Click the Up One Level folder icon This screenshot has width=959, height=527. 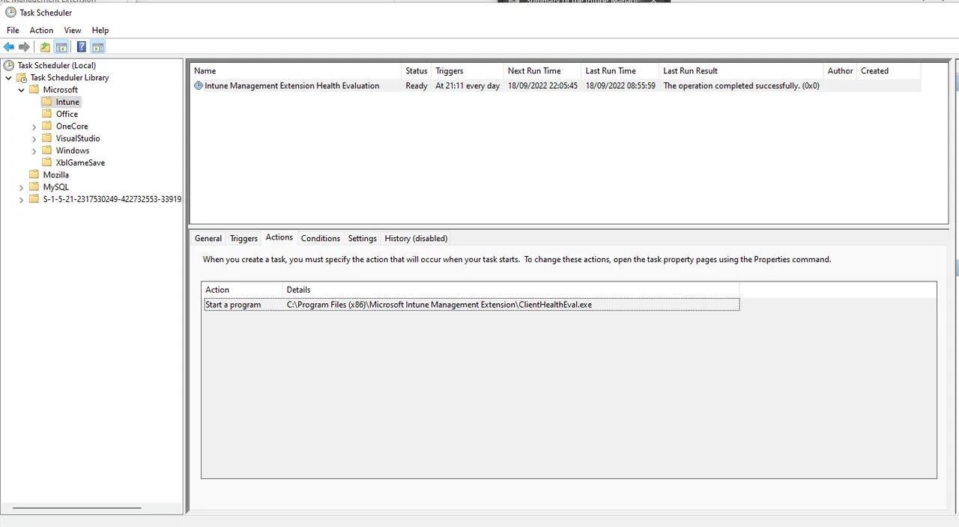click(x=45, y=47)
